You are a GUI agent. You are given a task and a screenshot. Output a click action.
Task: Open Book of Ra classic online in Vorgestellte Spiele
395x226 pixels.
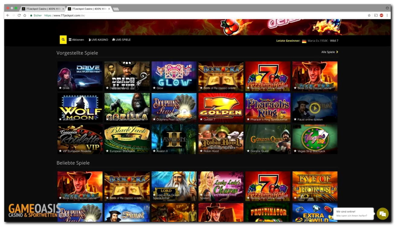221,76
